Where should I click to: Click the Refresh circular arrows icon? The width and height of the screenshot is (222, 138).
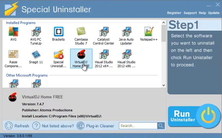coord(9,126)
